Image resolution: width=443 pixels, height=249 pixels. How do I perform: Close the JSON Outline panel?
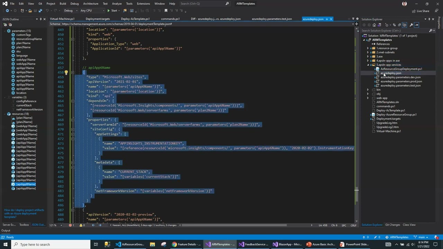[x=44, y=19]
